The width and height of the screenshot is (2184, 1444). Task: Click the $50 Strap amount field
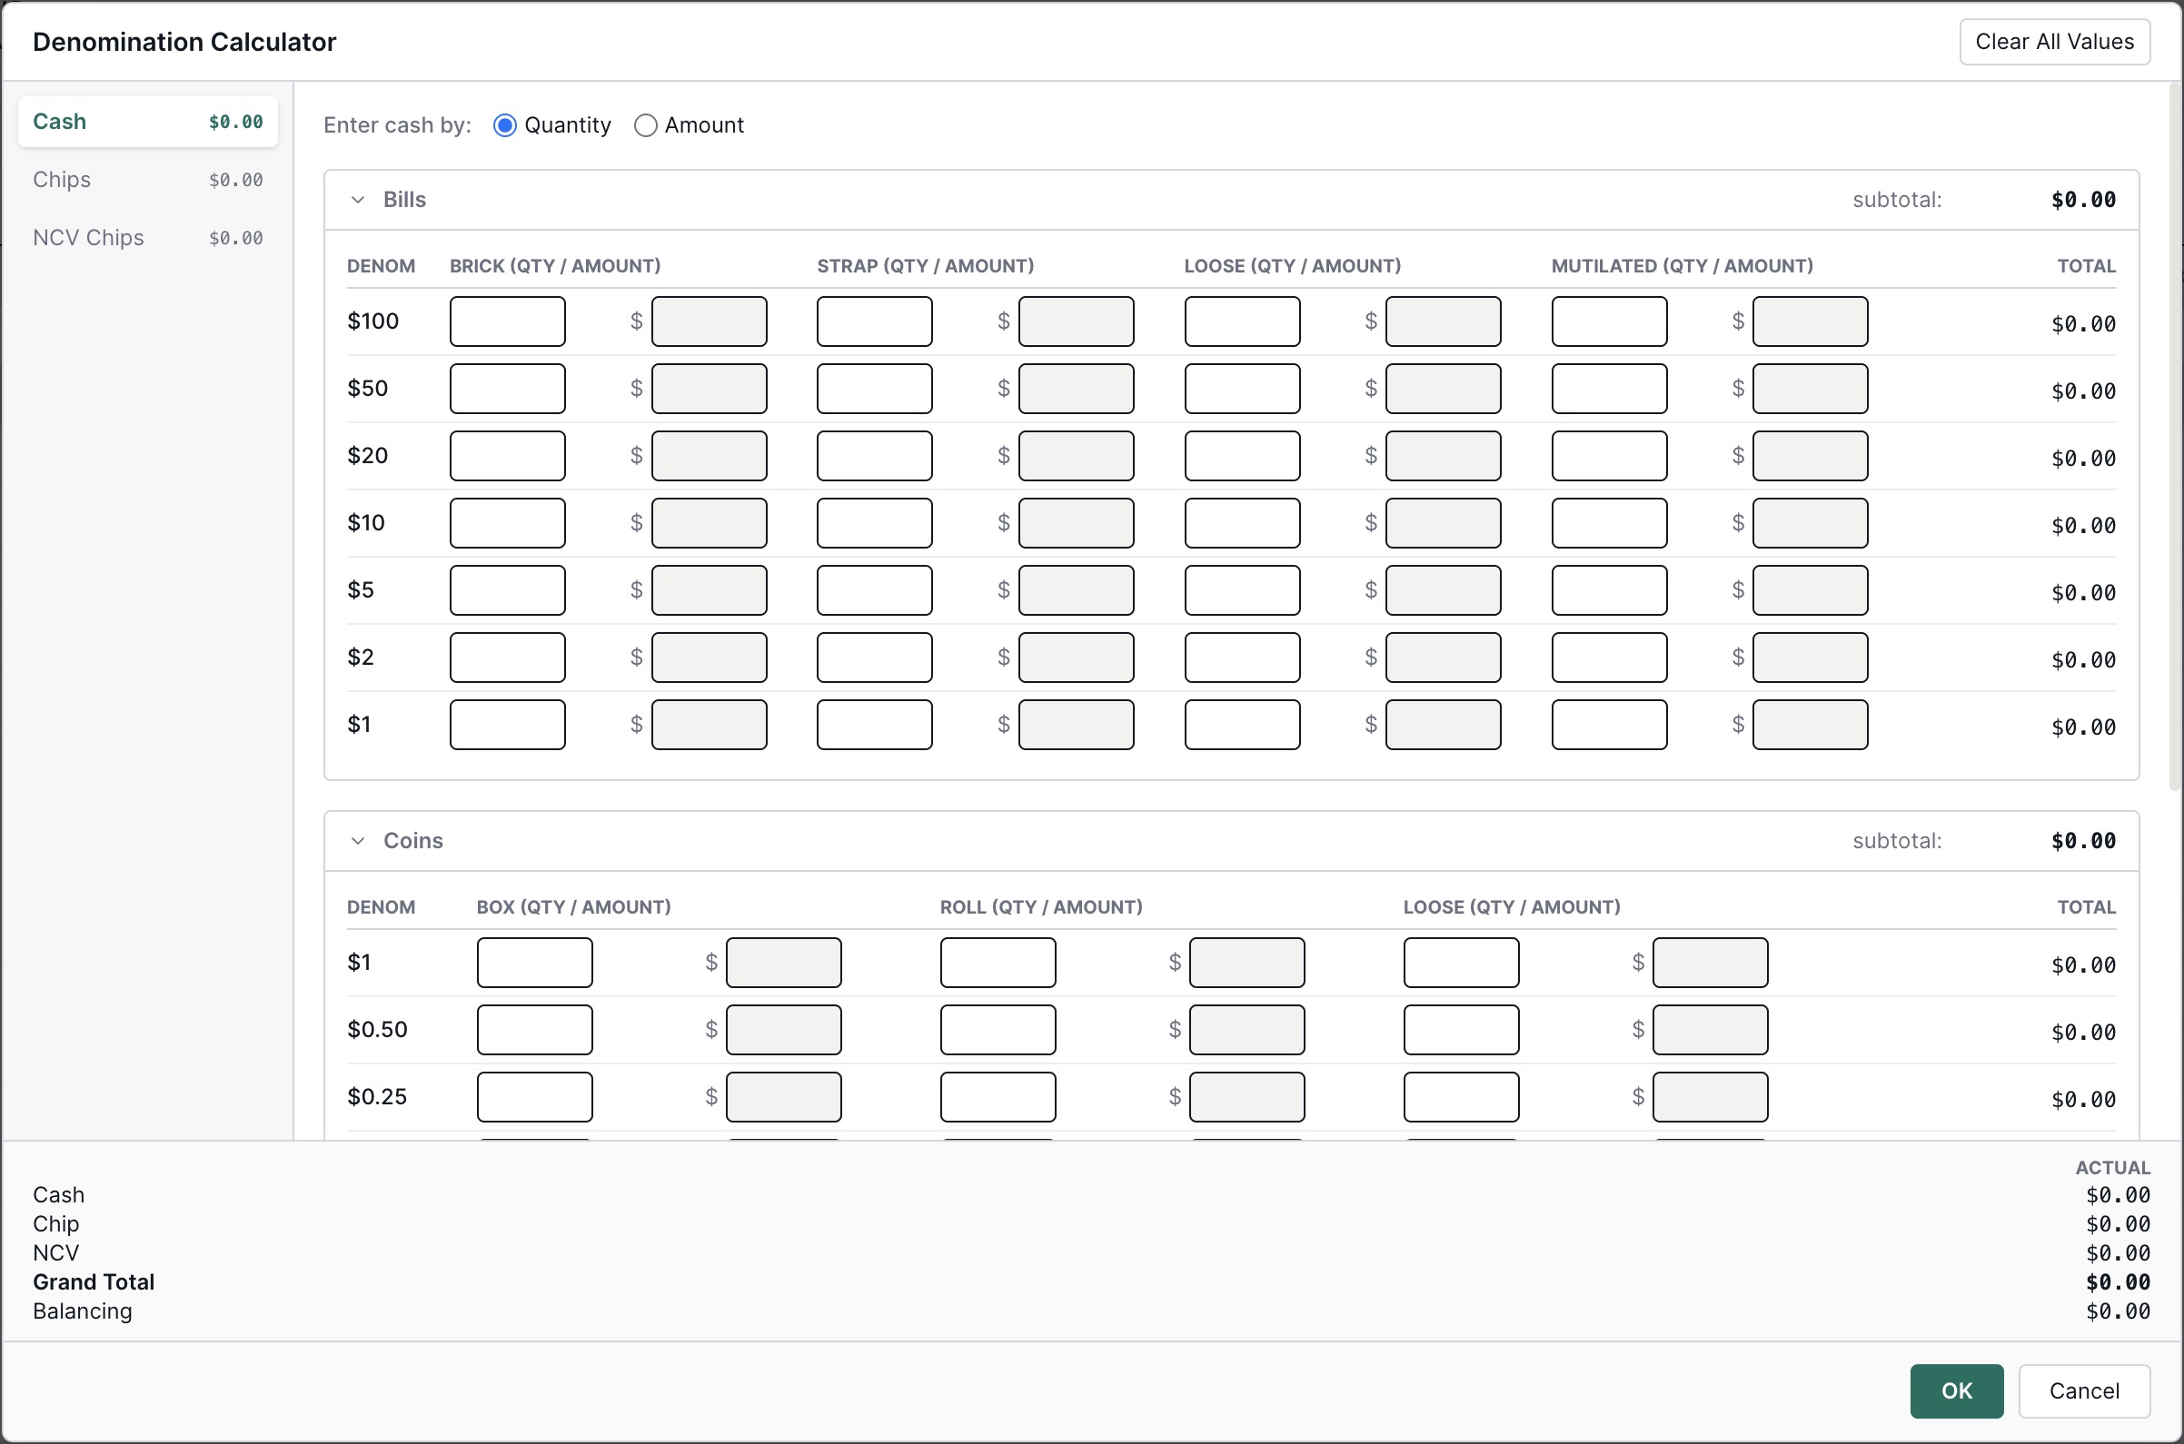click(1076, 389)
